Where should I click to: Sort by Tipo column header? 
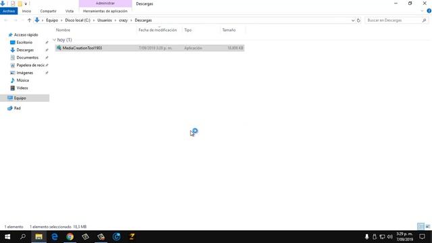pyautogui.click(x=188, y=30)
